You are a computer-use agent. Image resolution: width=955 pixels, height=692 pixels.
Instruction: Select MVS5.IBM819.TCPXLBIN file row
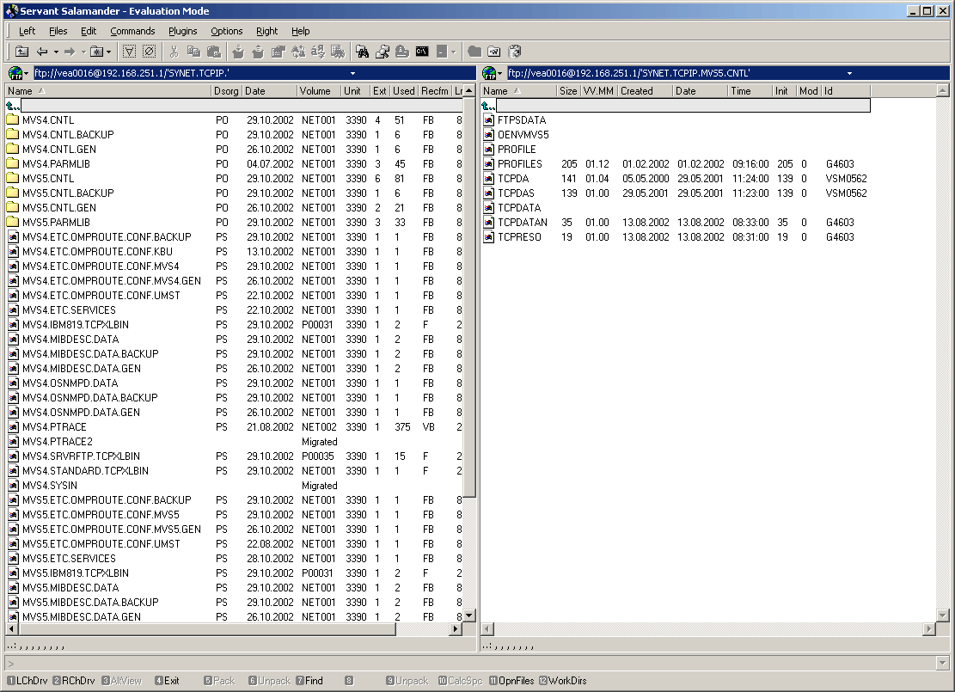(235, 573)
